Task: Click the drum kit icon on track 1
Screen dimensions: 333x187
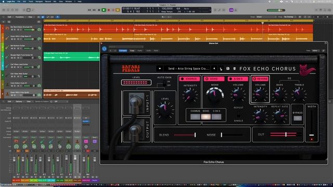Action: pyautogui.click(x=7, y=28)
